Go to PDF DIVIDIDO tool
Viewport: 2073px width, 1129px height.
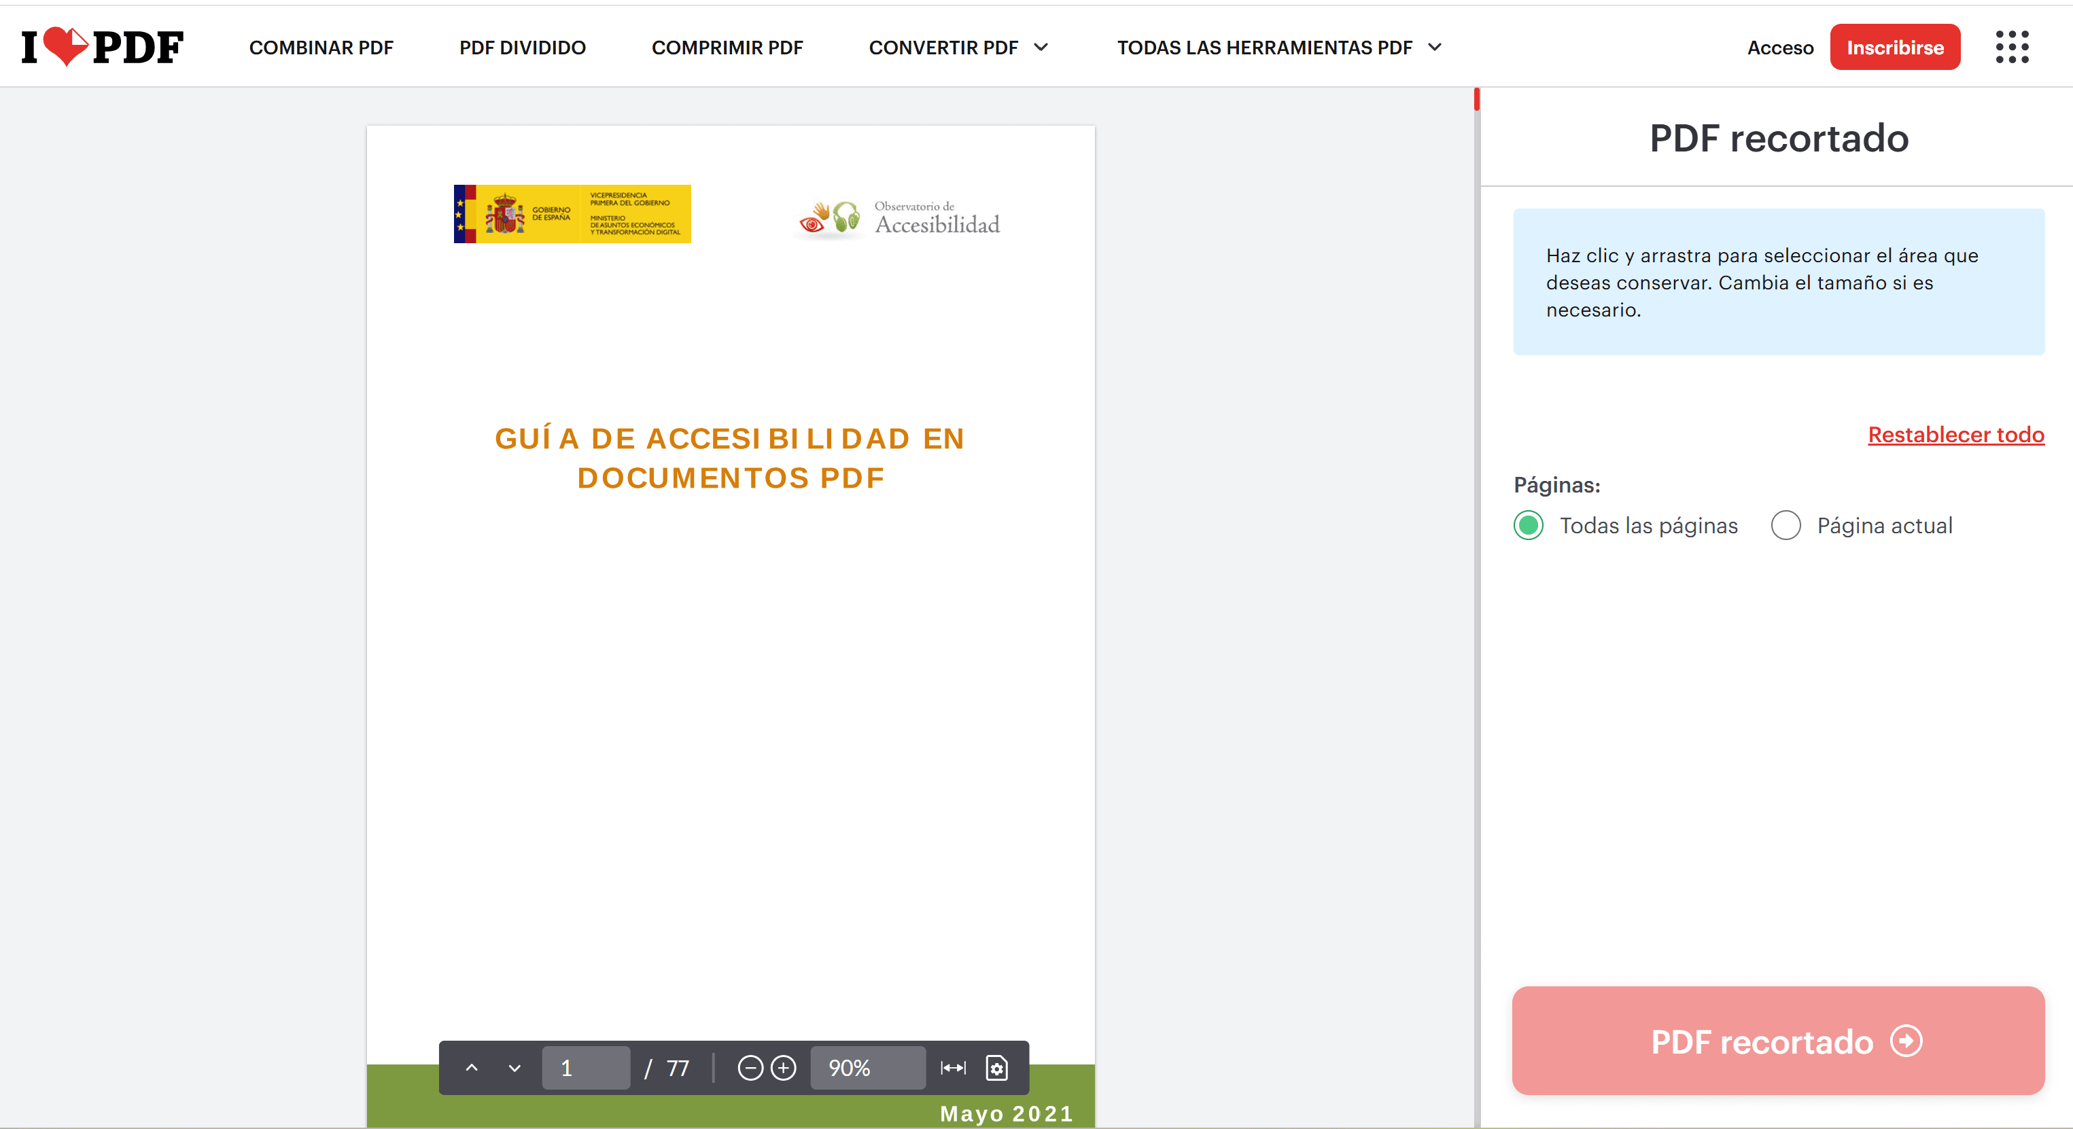tap(522, 48)
